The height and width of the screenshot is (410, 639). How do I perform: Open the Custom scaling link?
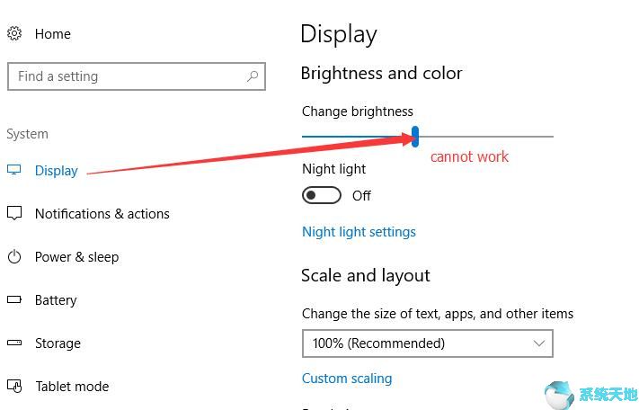click(347, 379)
